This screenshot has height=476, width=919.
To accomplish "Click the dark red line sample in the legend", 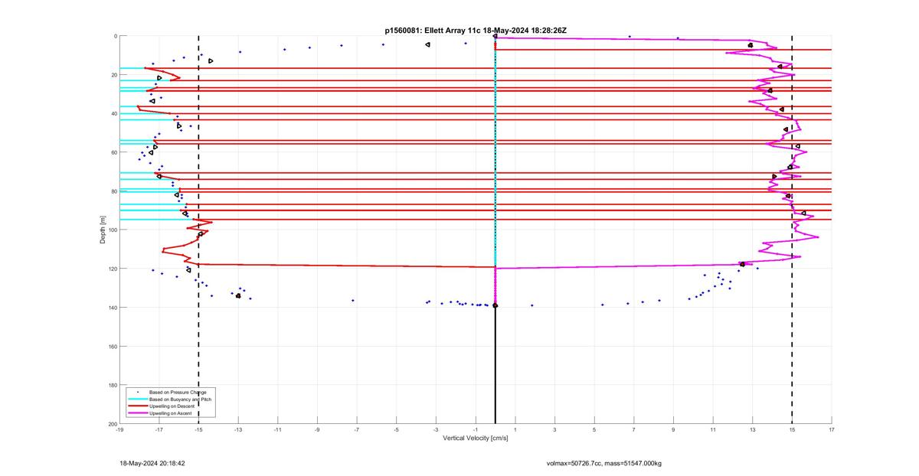I will click(x=138, y=406).
